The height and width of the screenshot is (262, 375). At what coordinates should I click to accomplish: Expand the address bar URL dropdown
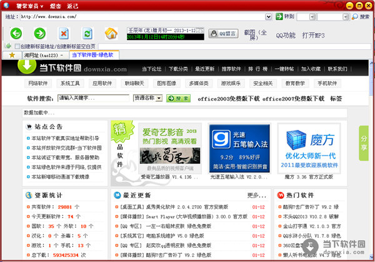pyautogui.click(x=269, y=17)
